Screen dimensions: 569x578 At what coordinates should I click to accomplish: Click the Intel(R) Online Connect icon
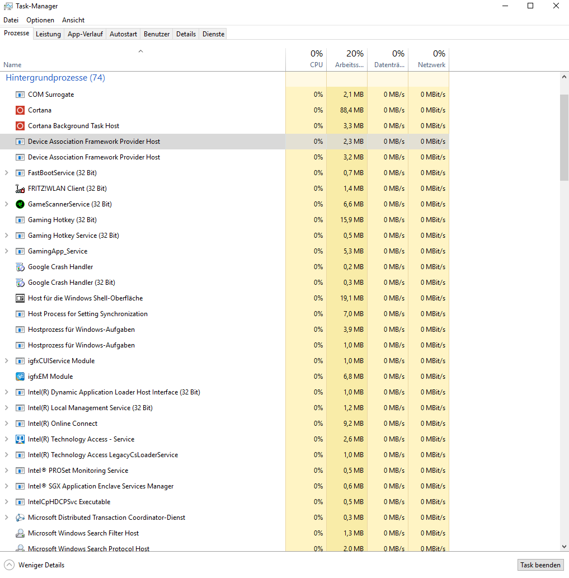[20, 424]
